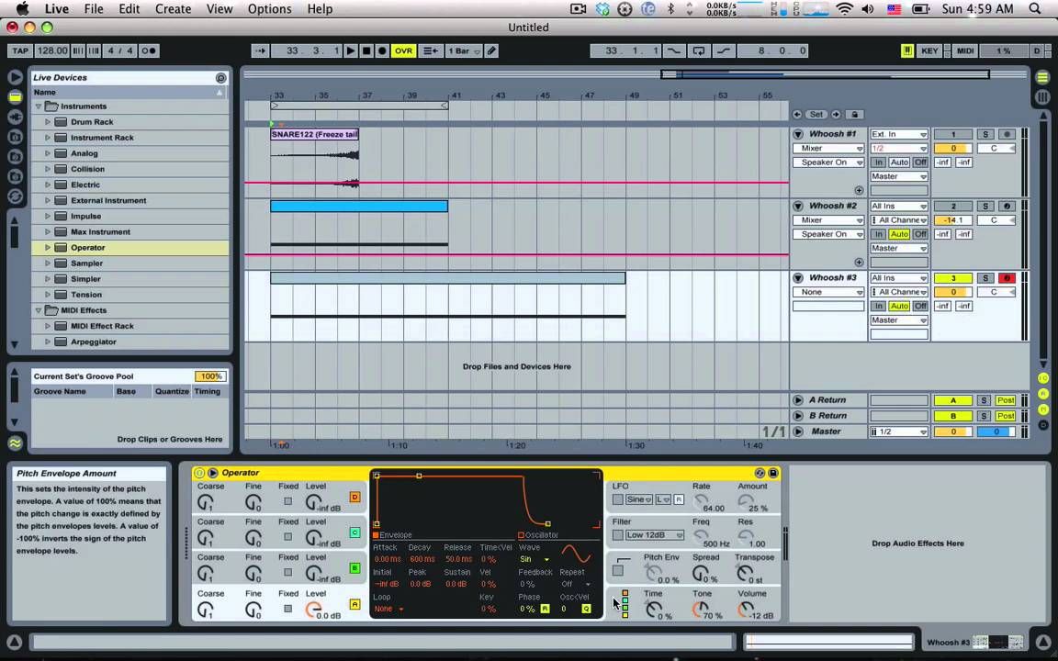1058x661 pixels.
Task: Open the Spotlight search icon
Action: coord(1035,9)
